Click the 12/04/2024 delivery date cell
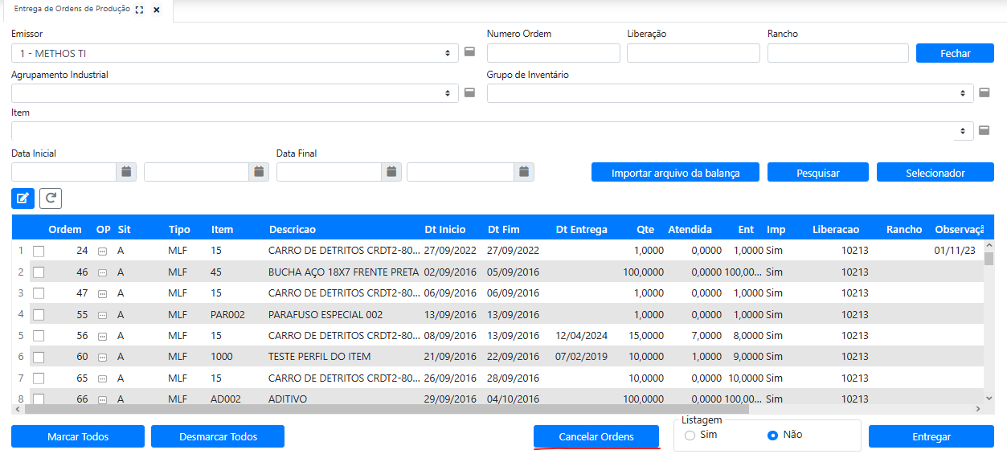This screenshot has height=454, width=1007. pos(582,336)
